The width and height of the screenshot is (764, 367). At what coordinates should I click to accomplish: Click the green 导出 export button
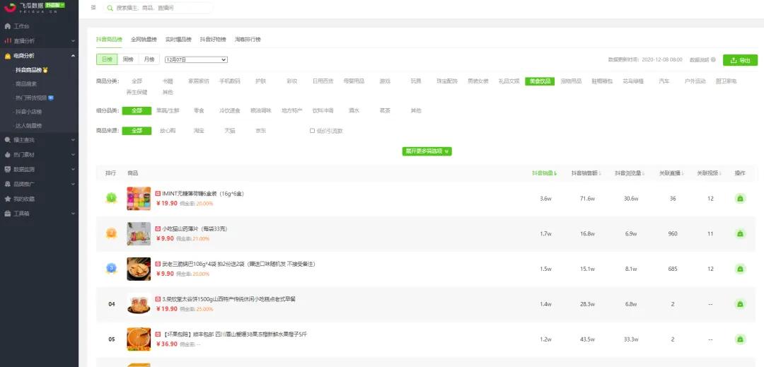pyautogui.click(x=740, y=60)
